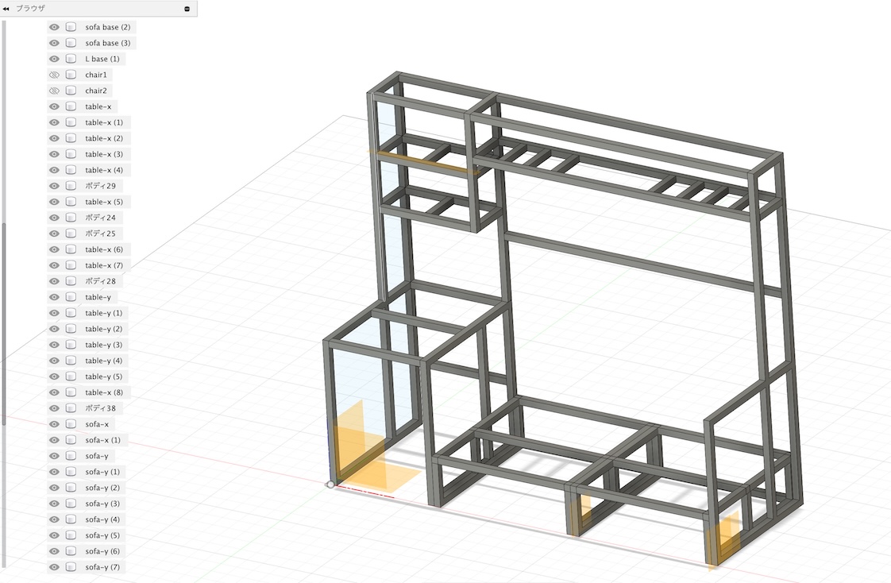Hide the sofa base (3) body
The image size is (891, 583).
54,43
